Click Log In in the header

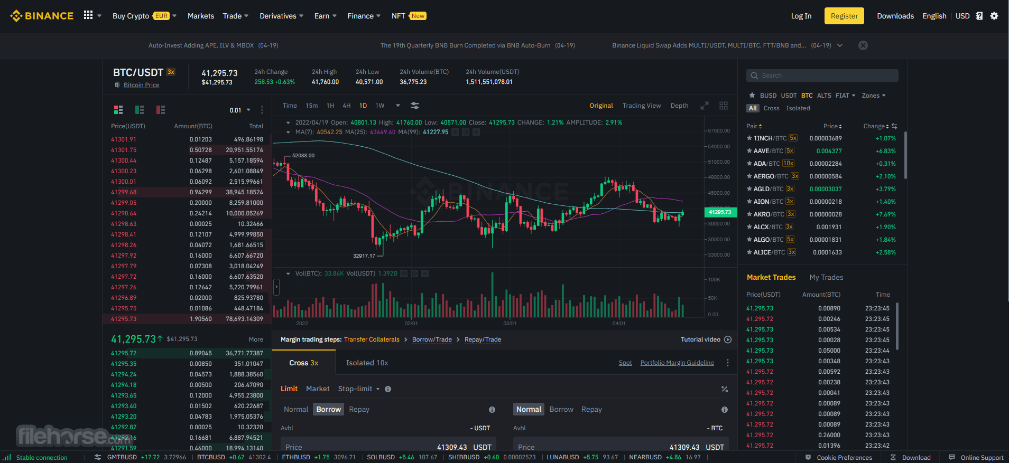pos(801,16)
